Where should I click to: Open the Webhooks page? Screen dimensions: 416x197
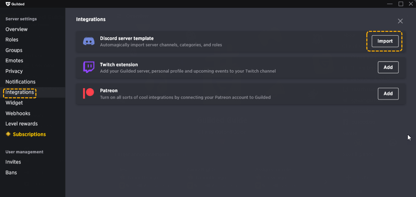click(x=18, y=113)
